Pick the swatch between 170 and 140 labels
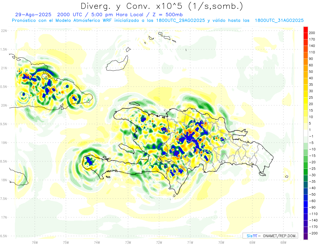The width and height of the screenshot is (318, 246). tap(306, 42)
